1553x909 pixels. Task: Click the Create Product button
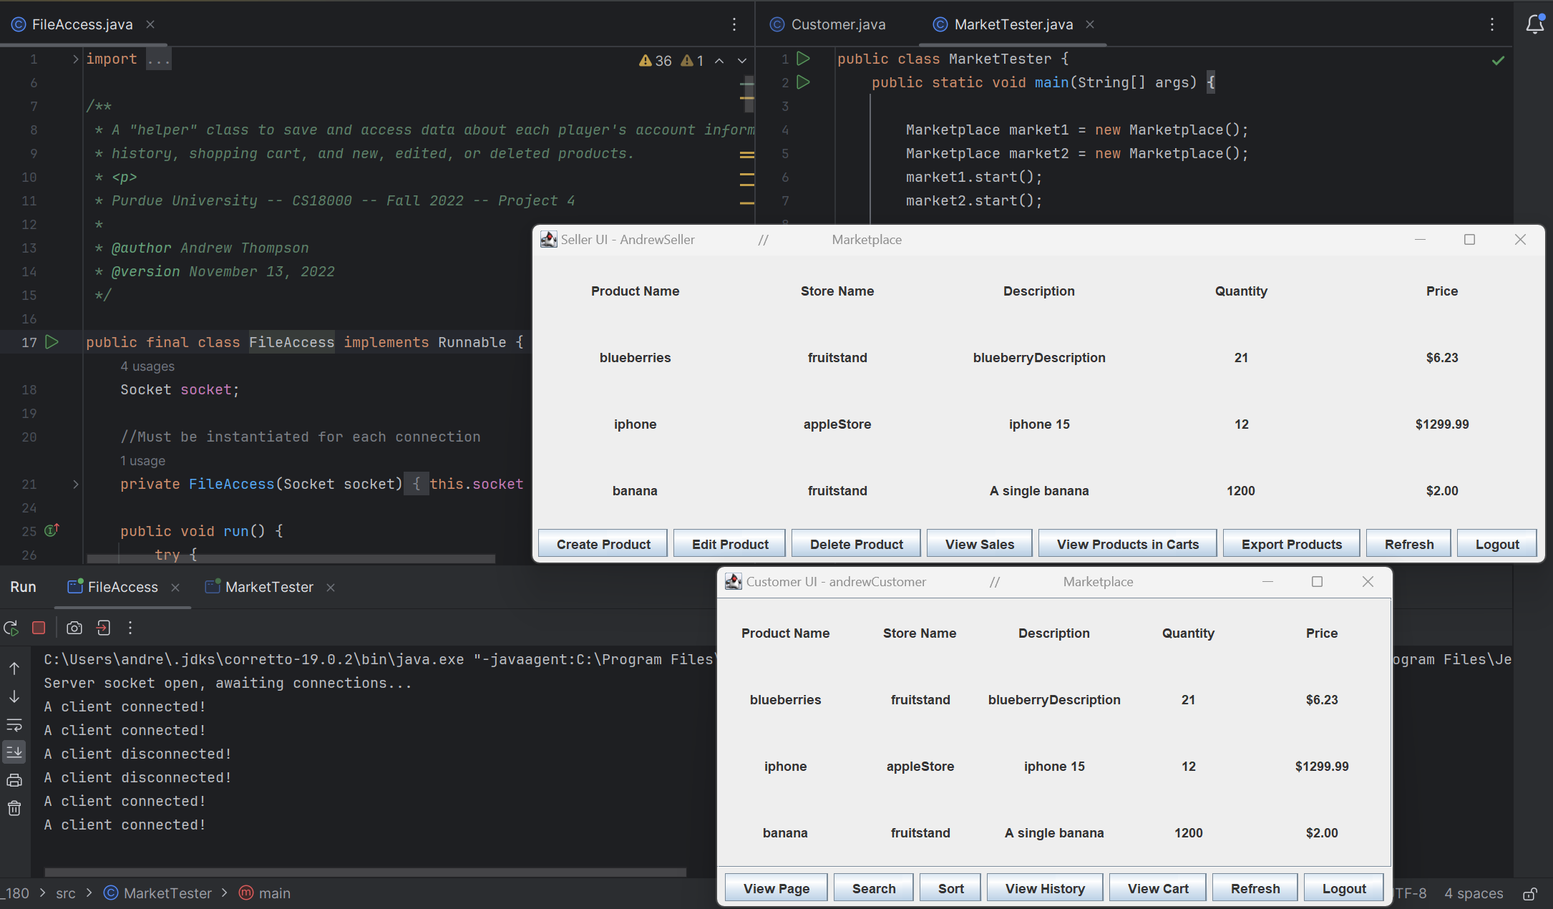pyautogui.click(x=603, y=544)
